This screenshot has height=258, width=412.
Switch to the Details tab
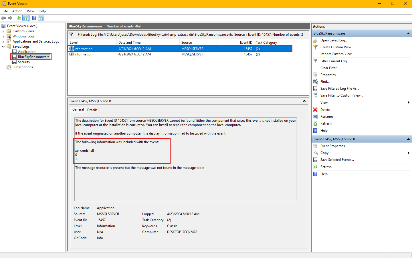tap(92, 110)
